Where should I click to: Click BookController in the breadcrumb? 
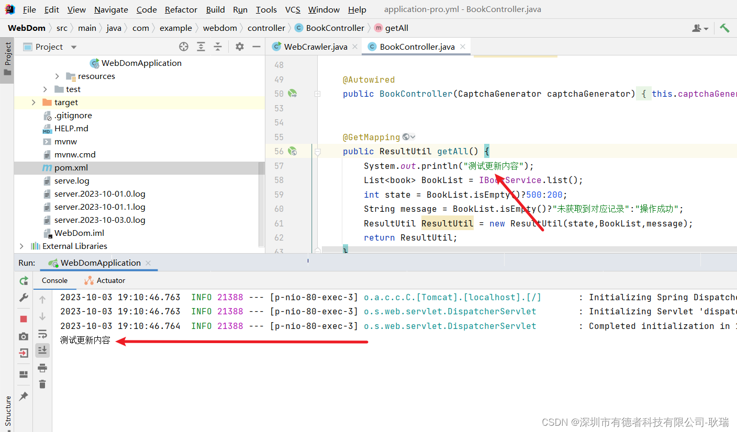click(x=330, y=28)
